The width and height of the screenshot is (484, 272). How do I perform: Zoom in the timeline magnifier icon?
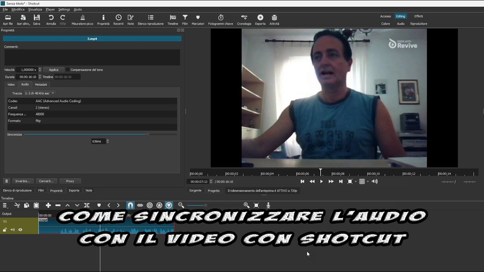point(247,205)
